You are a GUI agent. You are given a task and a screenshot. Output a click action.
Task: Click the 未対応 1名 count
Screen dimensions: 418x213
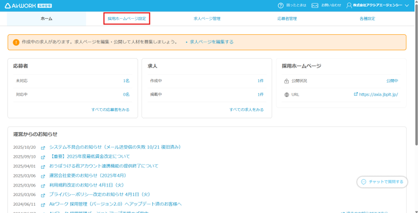click(x=126, y=81)
